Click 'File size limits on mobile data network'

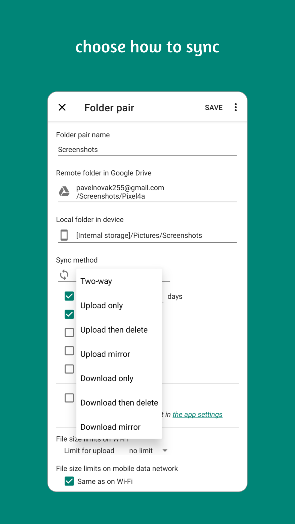coord(117,469)
